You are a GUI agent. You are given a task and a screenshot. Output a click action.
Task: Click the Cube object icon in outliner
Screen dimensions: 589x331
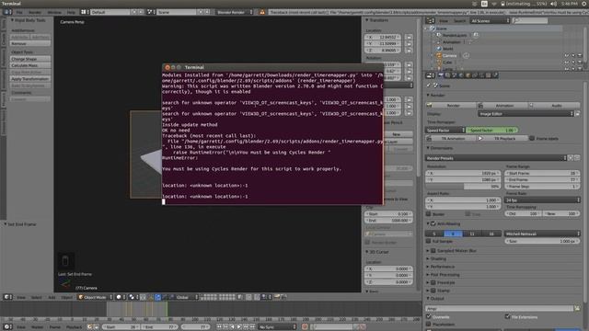point(439,63)
